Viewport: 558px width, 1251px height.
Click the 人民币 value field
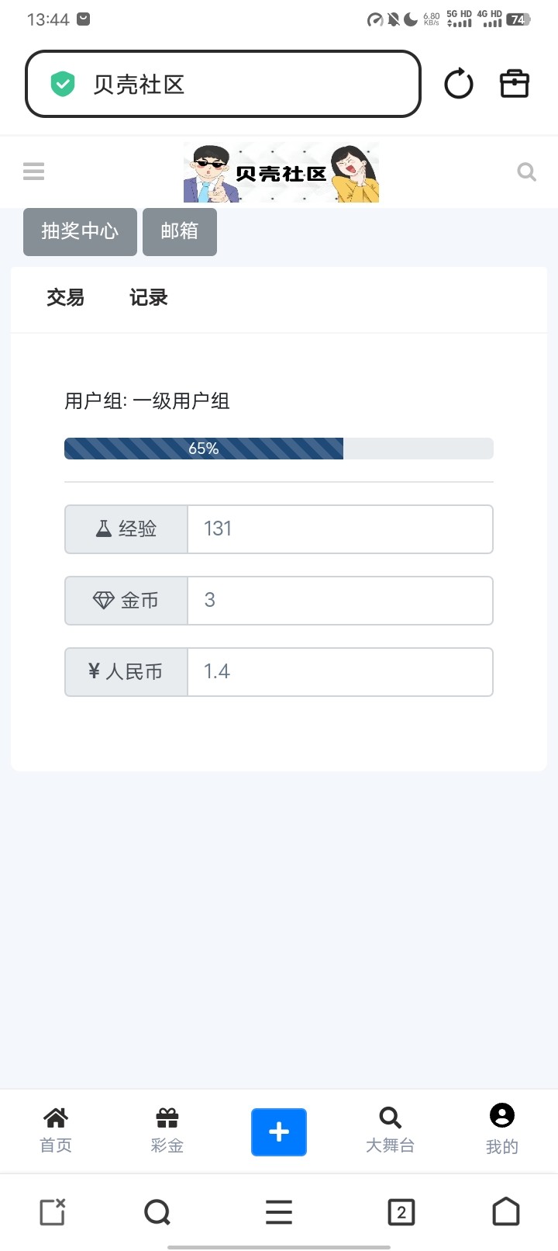pyautogui.click(x=339, y=672)
